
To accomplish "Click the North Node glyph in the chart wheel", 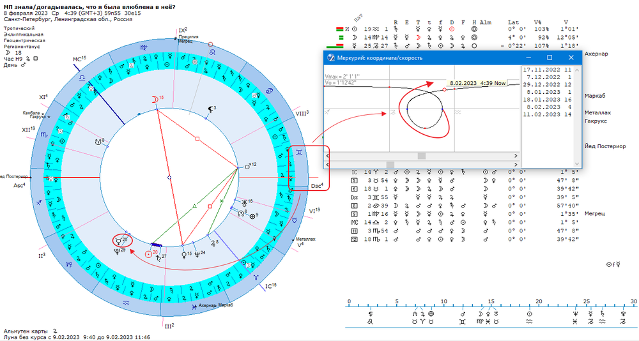I will 242,212.
